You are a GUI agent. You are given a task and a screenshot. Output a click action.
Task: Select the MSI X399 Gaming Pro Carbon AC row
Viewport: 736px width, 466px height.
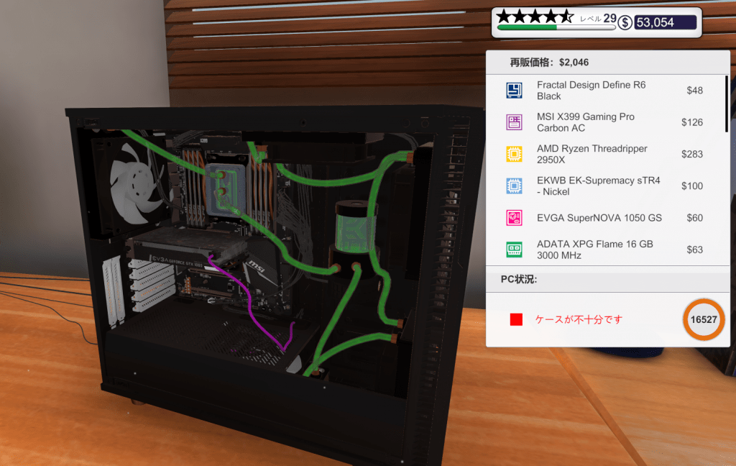coord(605,122)
